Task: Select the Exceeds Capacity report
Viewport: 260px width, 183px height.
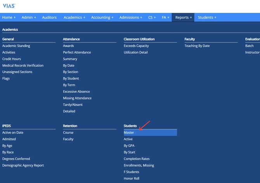Action: tap(136, 46)
